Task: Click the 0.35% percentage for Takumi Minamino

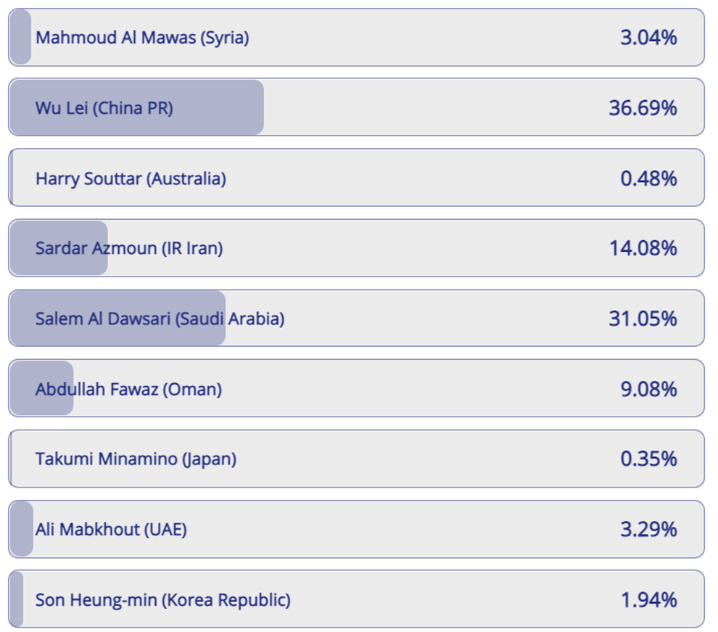Action: click(648, 459)
